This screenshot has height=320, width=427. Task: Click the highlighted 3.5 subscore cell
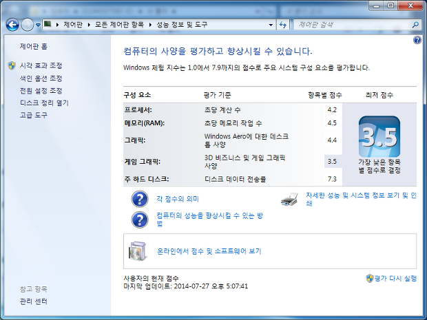(333, 161)
